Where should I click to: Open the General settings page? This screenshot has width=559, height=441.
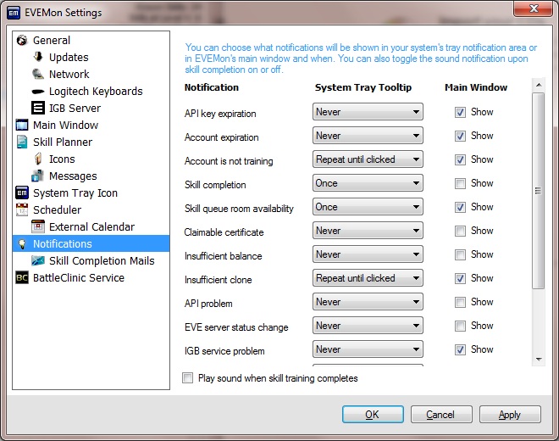click(x=52, y=41)
